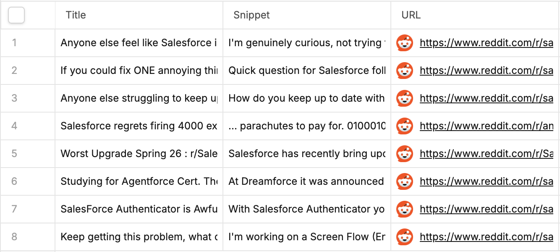Click the Reddit icon in row 7
Screen dimensions: 560x252
405,209
